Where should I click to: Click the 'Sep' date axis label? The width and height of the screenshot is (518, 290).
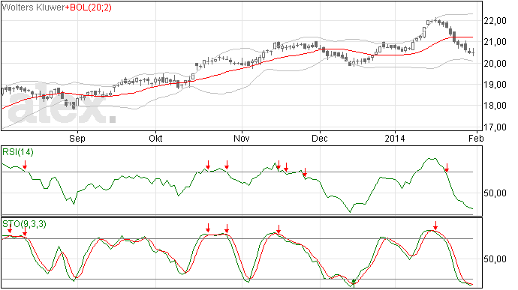point(77,138)
